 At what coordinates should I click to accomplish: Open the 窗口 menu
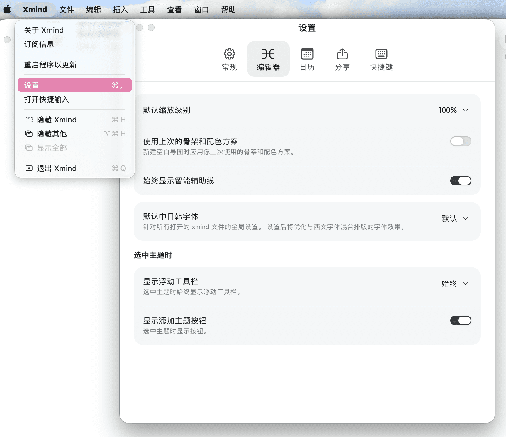(201, 10)
